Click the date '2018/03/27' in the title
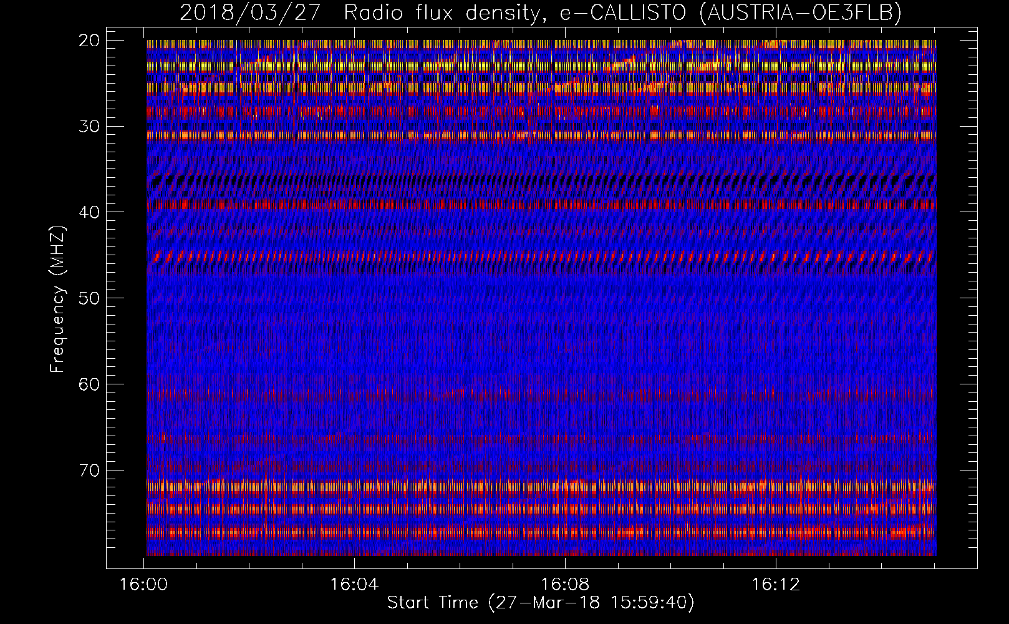This screenshot has width=1009, height=624. 251,12
